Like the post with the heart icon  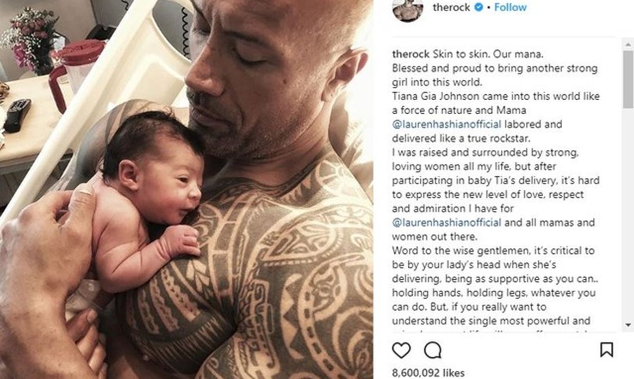pos(401,350)
